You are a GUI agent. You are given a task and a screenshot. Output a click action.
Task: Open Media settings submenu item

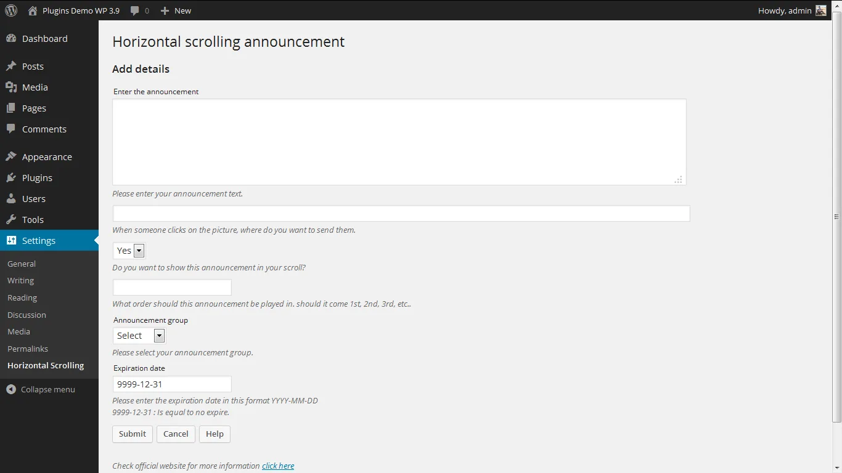coord(18,331)
